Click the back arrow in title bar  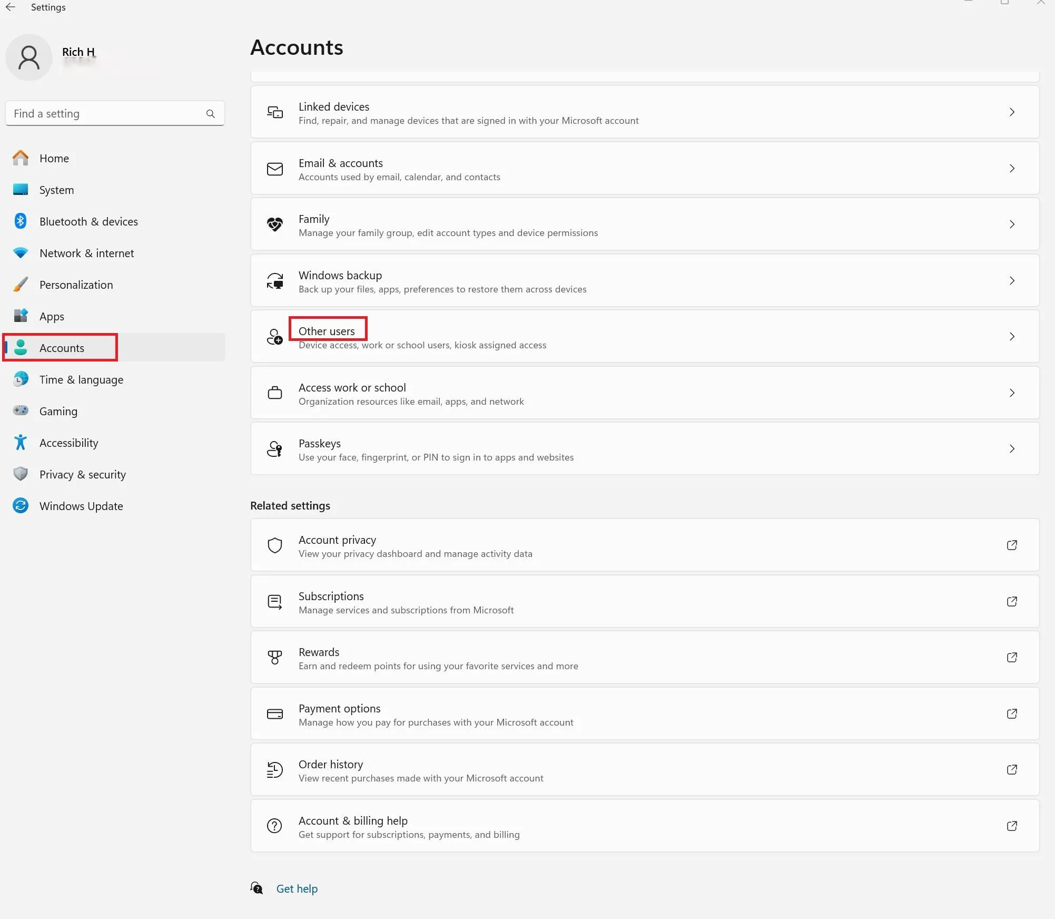point(11,7)
